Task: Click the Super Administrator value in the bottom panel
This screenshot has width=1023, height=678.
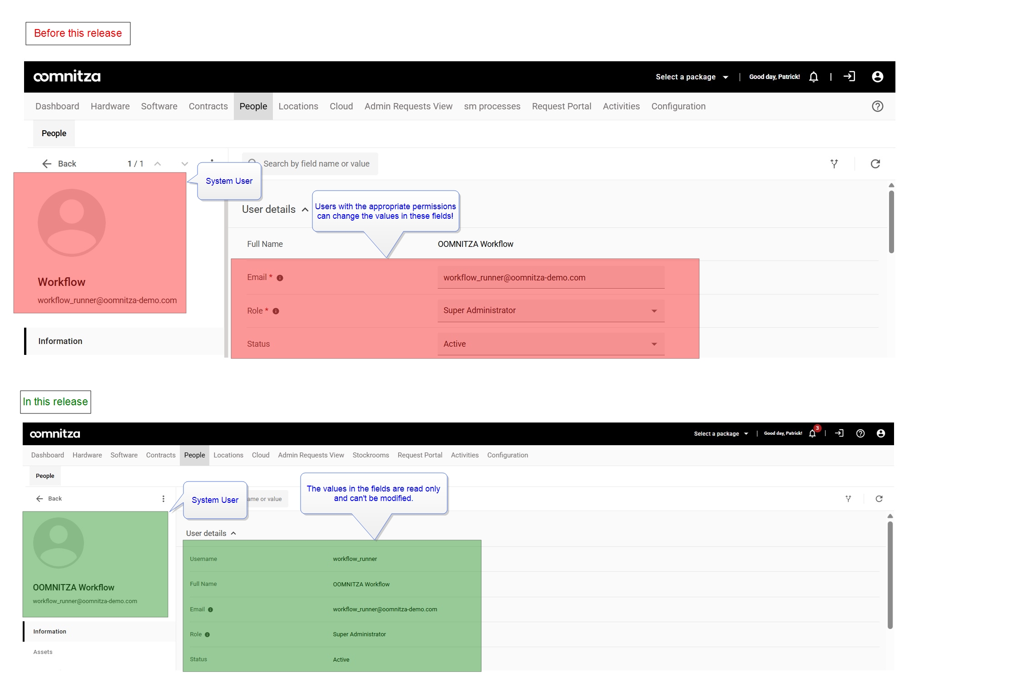Action: coord(359,634)
